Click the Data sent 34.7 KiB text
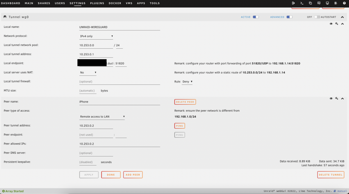This screenshot has width=349, height=194. 332,161
